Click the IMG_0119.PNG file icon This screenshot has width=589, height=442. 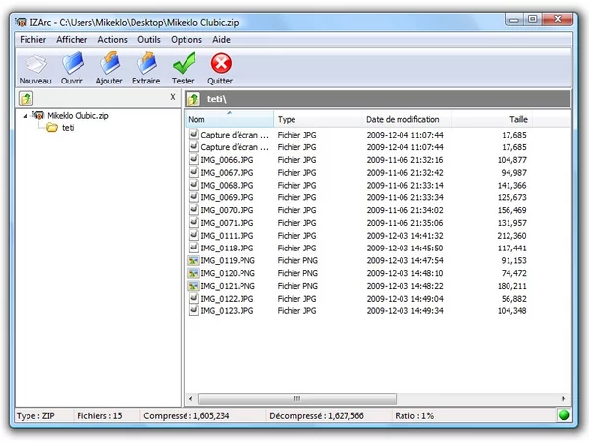click(193, 260)
